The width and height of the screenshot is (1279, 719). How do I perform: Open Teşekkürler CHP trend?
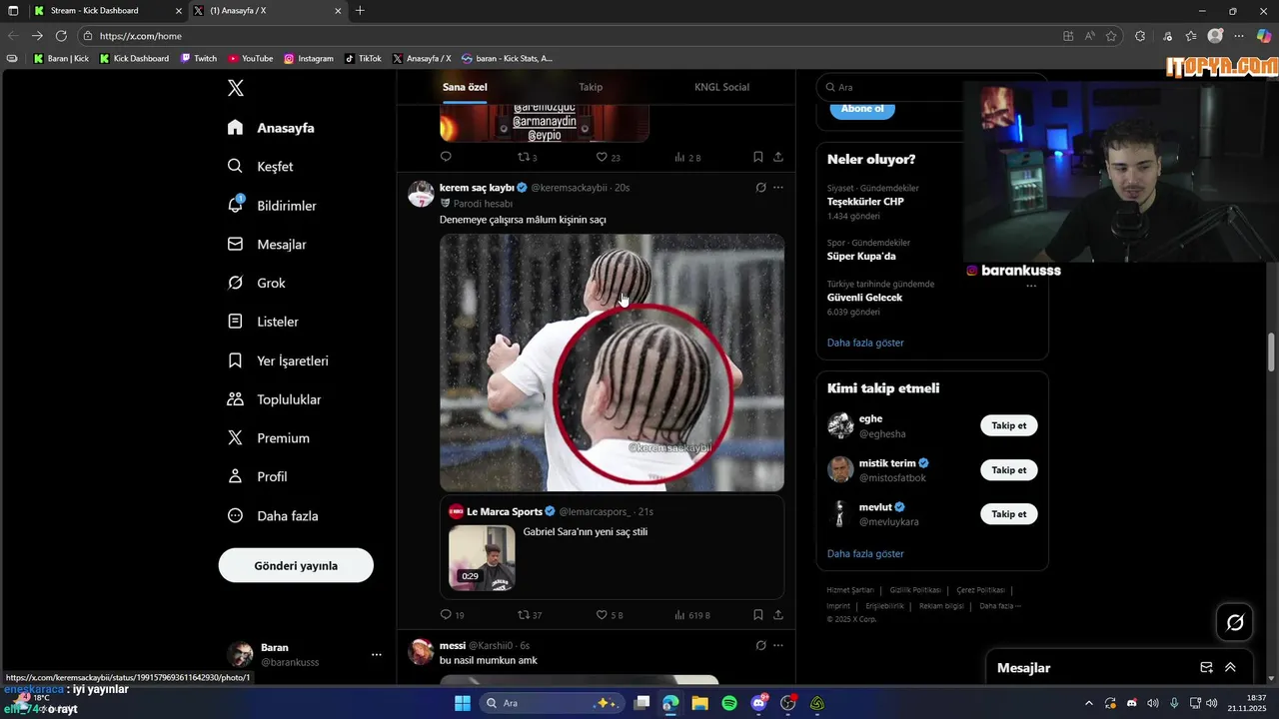[x=865, y=202]
